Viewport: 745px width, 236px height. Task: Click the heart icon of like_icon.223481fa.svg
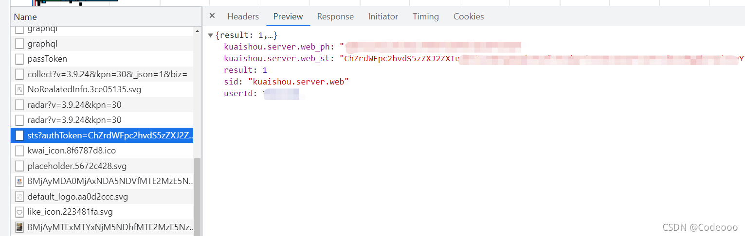coord(19,212)
